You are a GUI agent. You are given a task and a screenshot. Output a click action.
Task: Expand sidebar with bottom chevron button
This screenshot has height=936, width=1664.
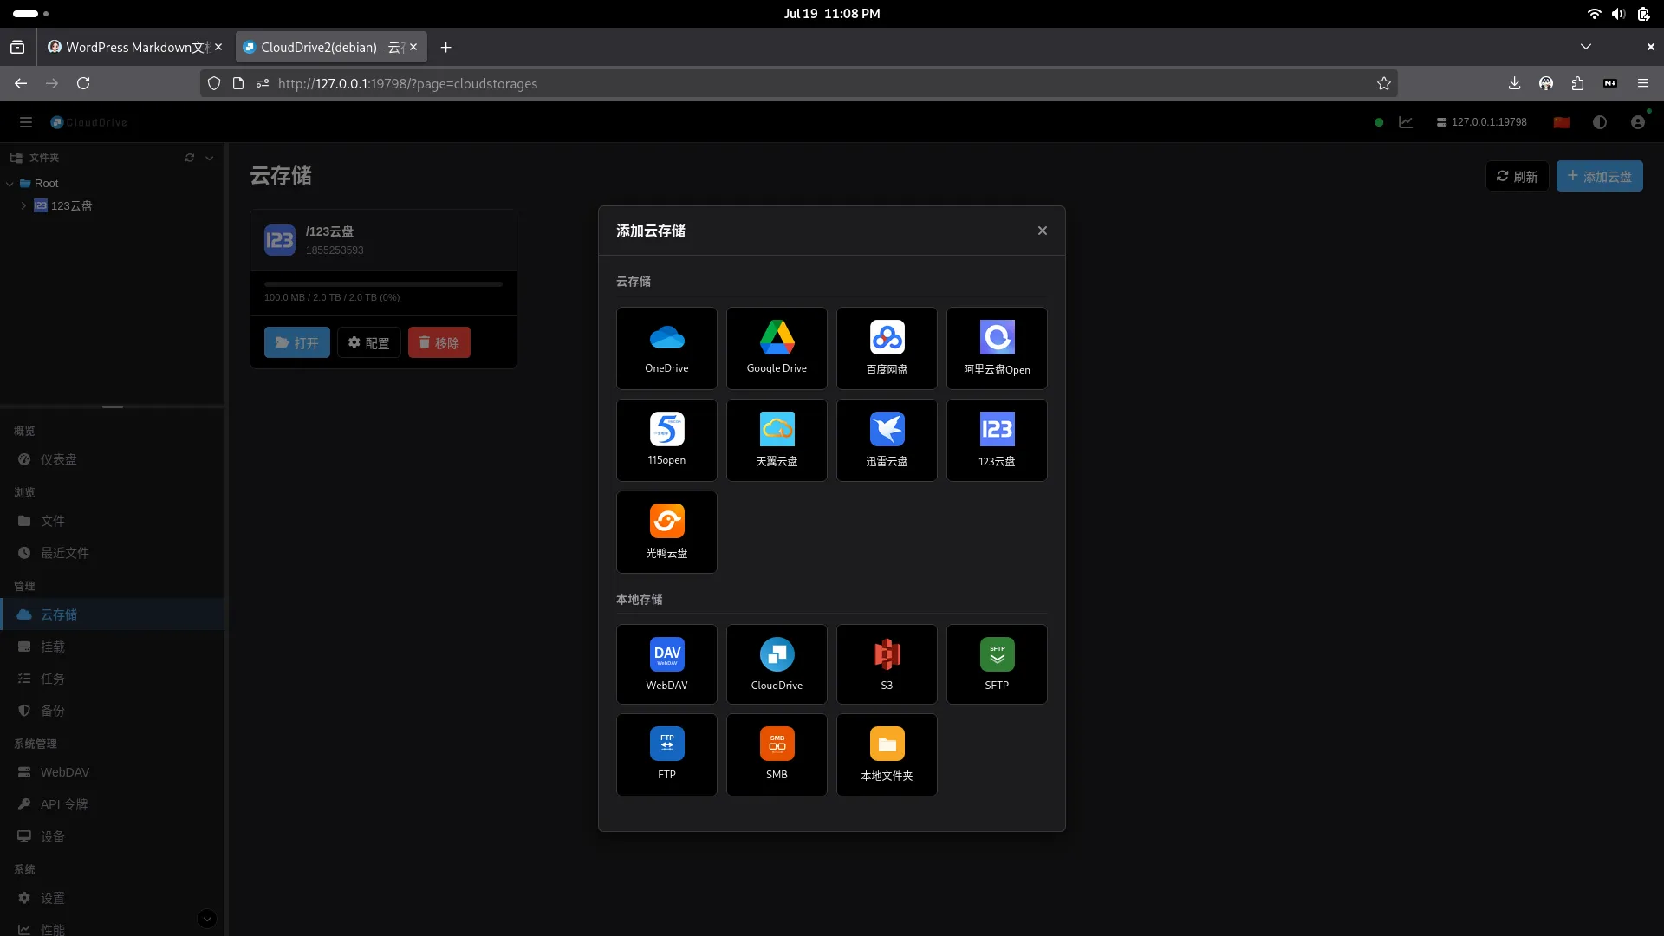[x=207, y=919]
